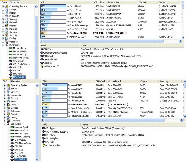Click CPU Multiplier field in upper details
Viewport: 186px width, 163px height.
[x=50, y=59]
